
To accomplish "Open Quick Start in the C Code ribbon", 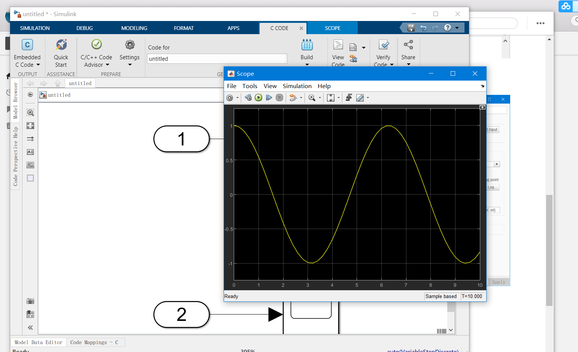I will point(61,52).
